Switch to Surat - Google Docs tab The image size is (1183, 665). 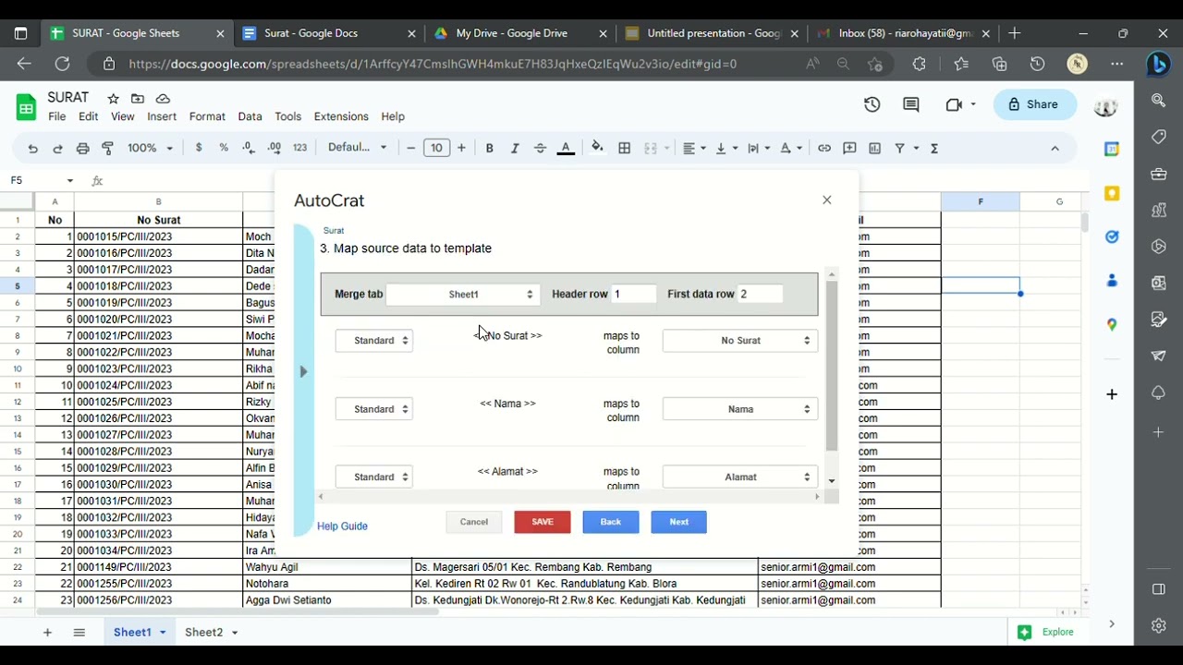(x=328, y=33)
